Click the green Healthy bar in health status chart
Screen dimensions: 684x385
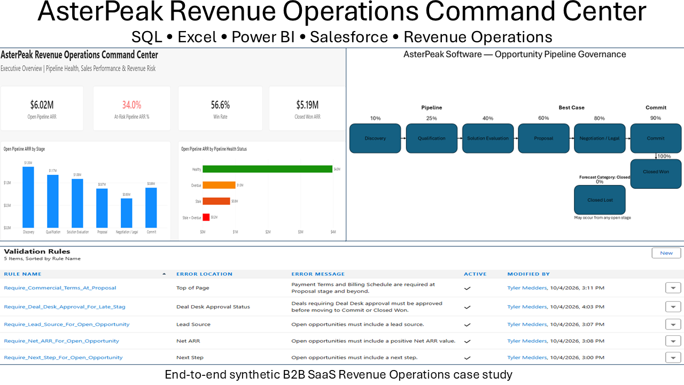pos(267,169)
